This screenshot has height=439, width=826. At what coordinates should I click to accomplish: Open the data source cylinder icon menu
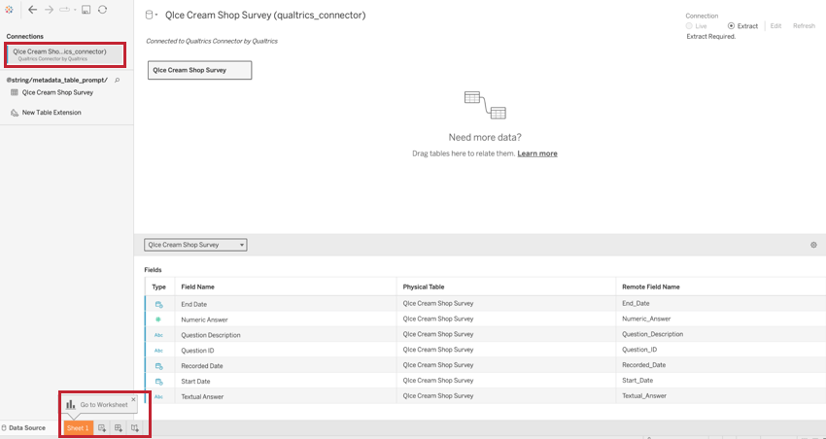(x=152, y=16)
